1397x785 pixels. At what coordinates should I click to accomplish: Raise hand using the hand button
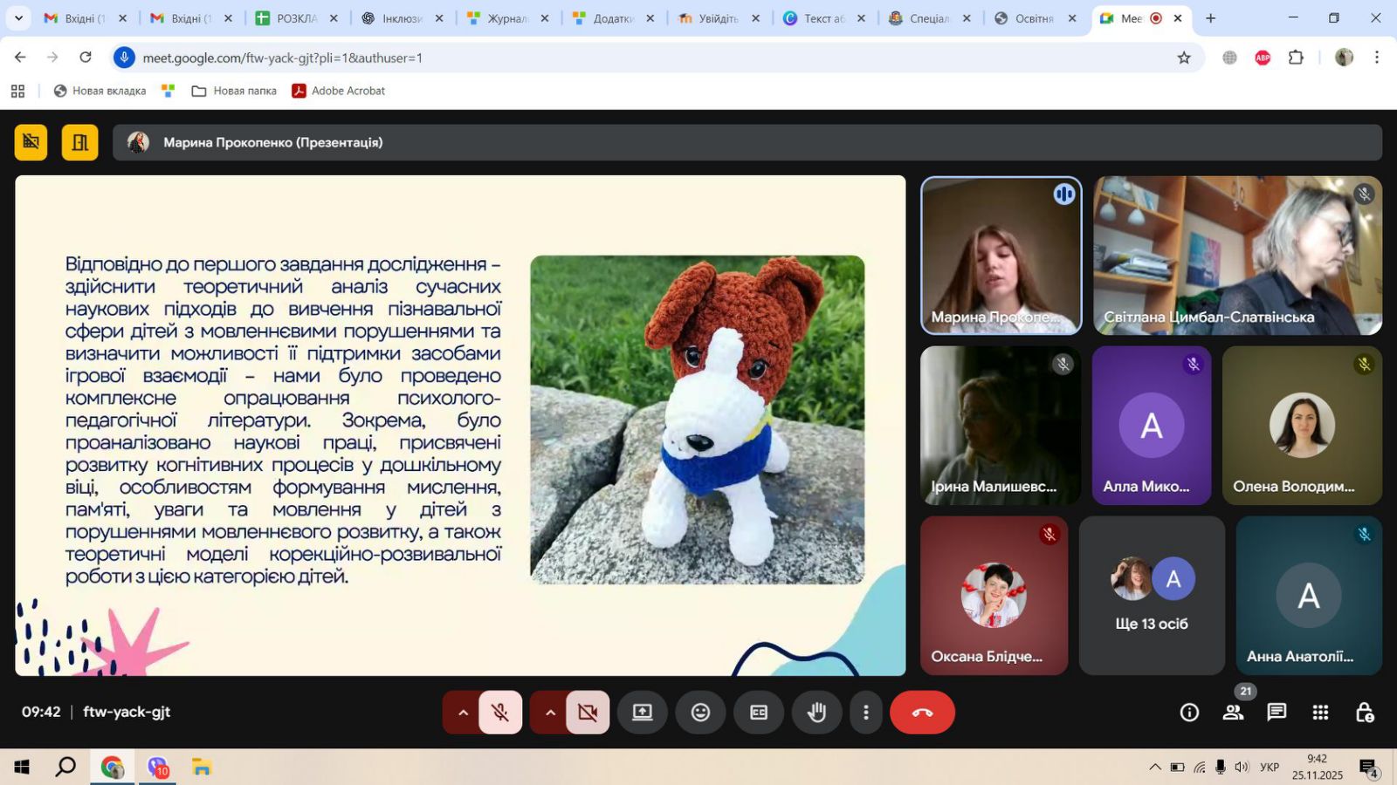[x=816, y=713]
